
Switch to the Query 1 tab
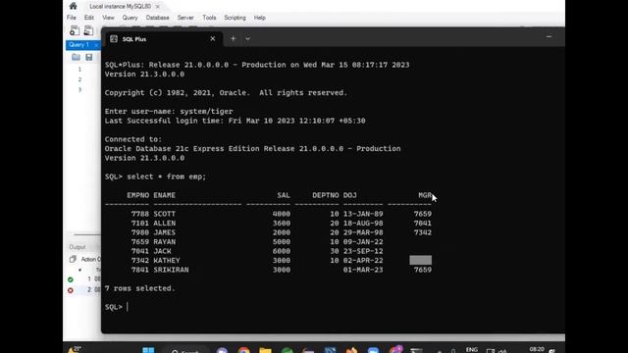(78, 45)
